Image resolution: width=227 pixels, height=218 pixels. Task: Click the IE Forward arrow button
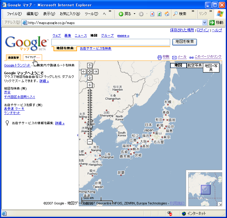(x=141, y=14)
